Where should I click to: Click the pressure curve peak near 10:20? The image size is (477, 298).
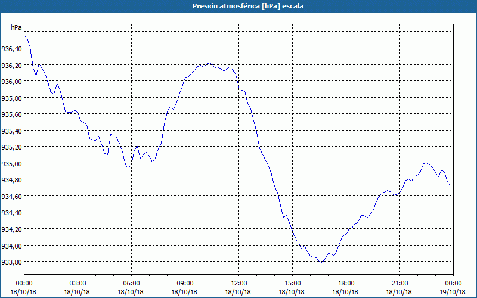(x=209, y=63)
